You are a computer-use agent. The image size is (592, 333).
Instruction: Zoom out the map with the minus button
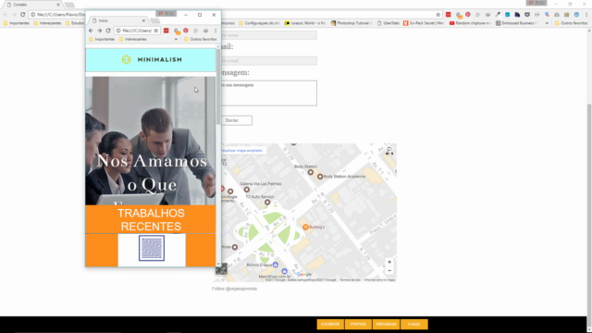coord(389,271)
